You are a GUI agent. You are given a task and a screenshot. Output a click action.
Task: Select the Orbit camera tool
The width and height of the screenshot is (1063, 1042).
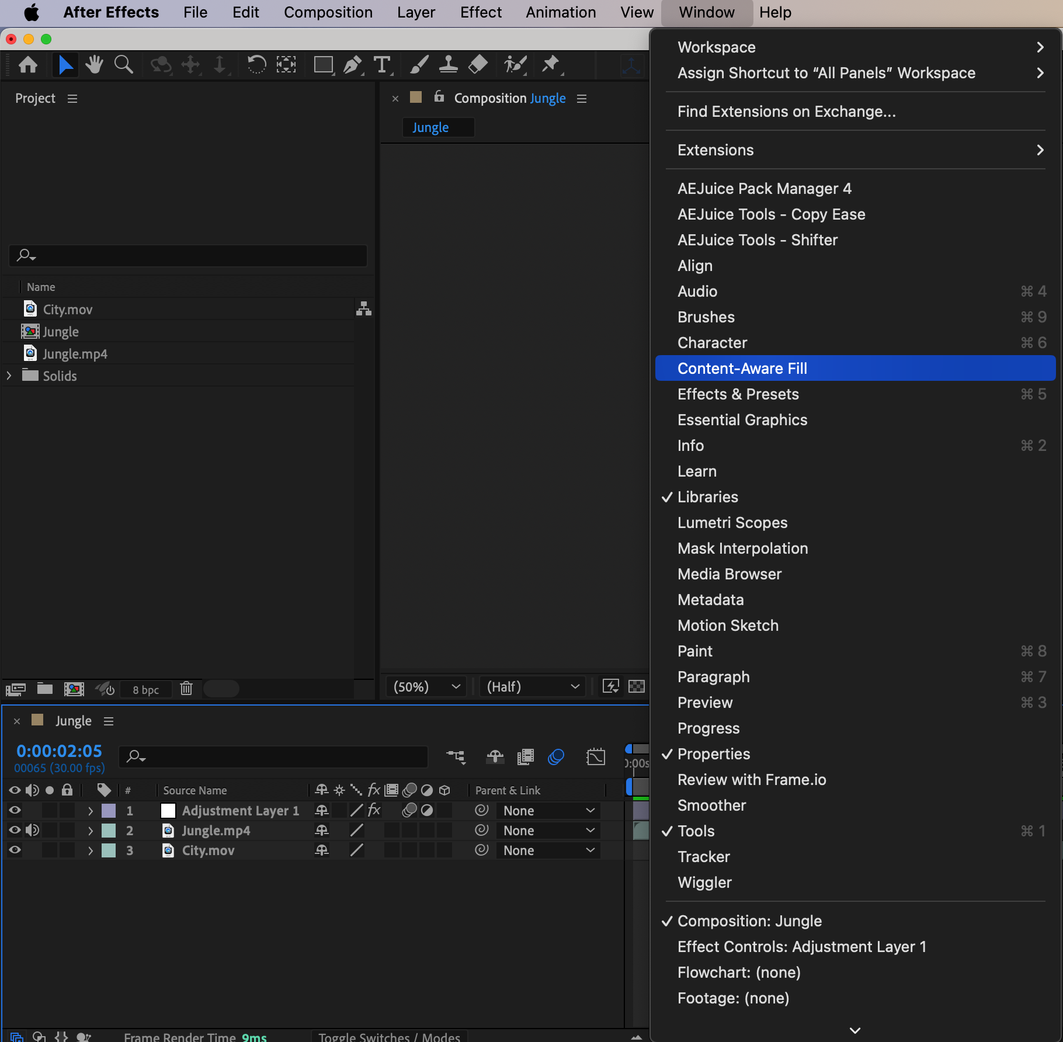(x=161, y=64)
